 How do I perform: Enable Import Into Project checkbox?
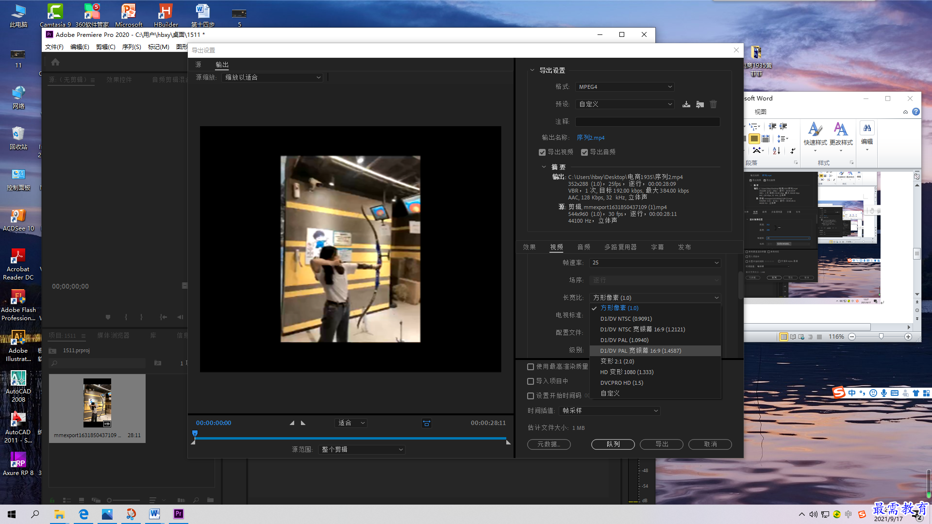tap(531, 381)
